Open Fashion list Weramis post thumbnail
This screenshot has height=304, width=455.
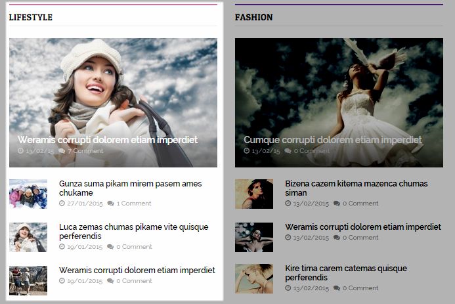(254, 237)
